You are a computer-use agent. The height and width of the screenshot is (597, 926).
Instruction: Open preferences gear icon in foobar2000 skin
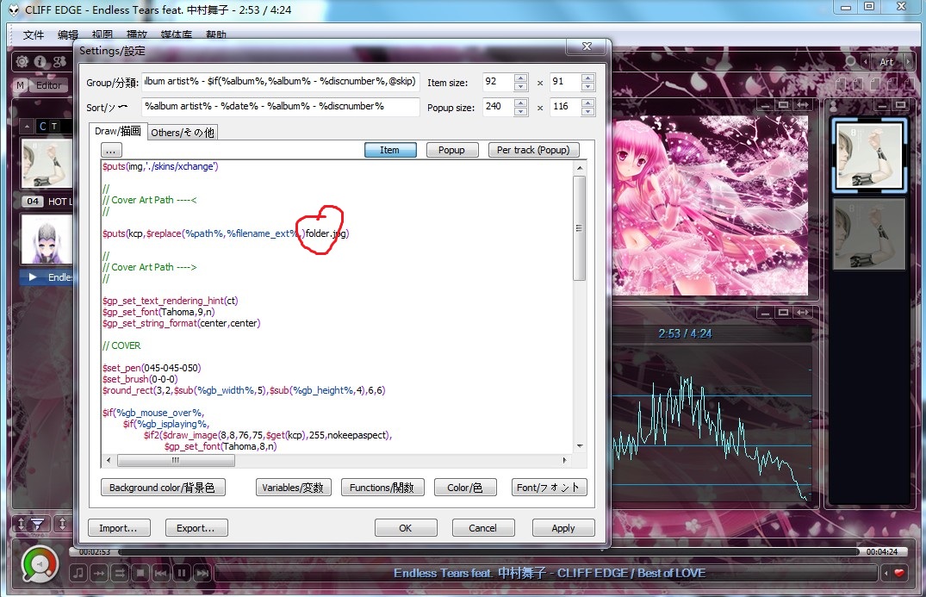tap(22, 61)
